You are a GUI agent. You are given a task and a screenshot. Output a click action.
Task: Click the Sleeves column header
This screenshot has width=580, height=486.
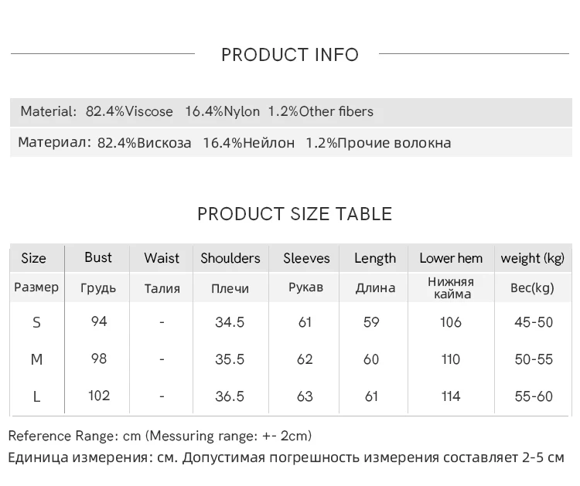[x=306, y=258]
